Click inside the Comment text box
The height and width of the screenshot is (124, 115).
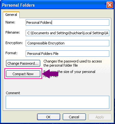pyautogui.click(x=57, y=102)
